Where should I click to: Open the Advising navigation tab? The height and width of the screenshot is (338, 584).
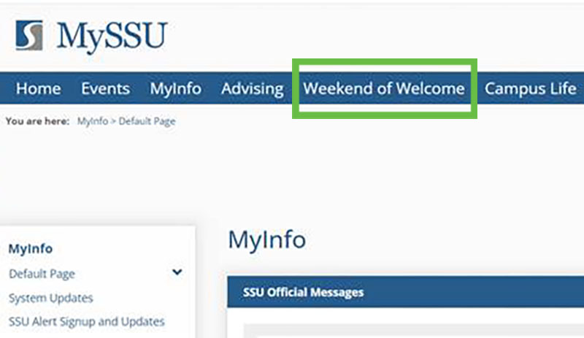pyautogui.click(x=253, y=89)
